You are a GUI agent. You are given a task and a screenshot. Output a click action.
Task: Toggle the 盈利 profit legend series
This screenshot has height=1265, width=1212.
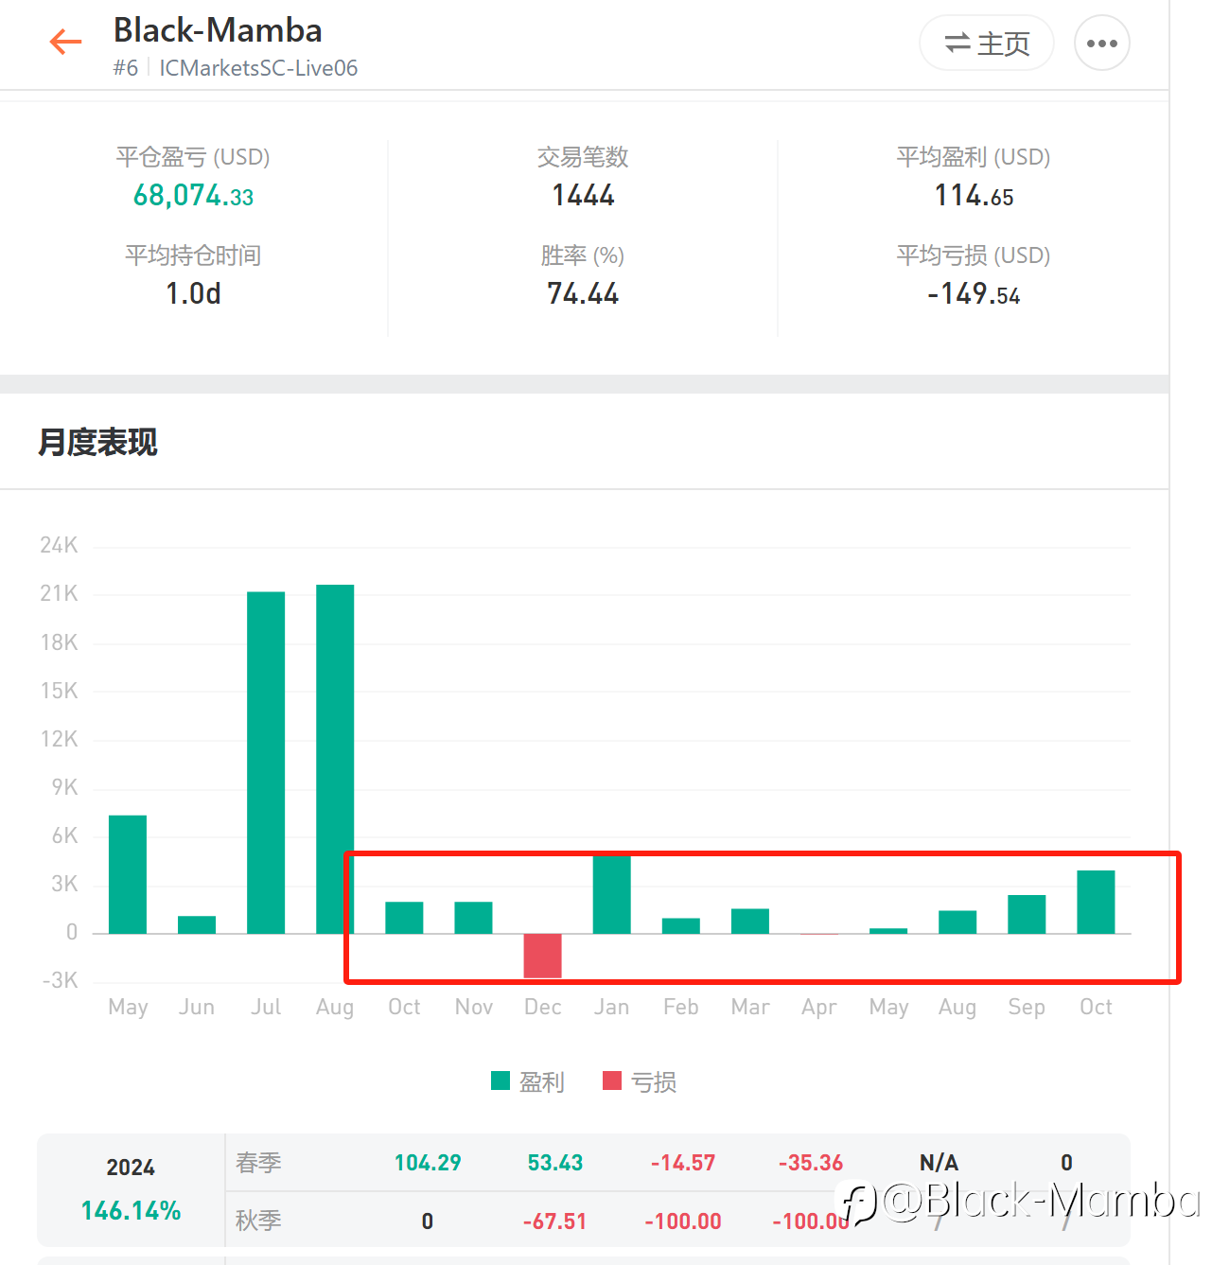click(528, 1081)
